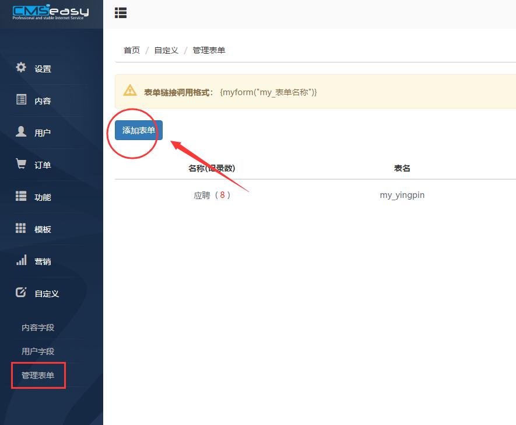Expand the 设置 menu
Viewport: 516px width, 425px height.
click(x=43, y=69)
